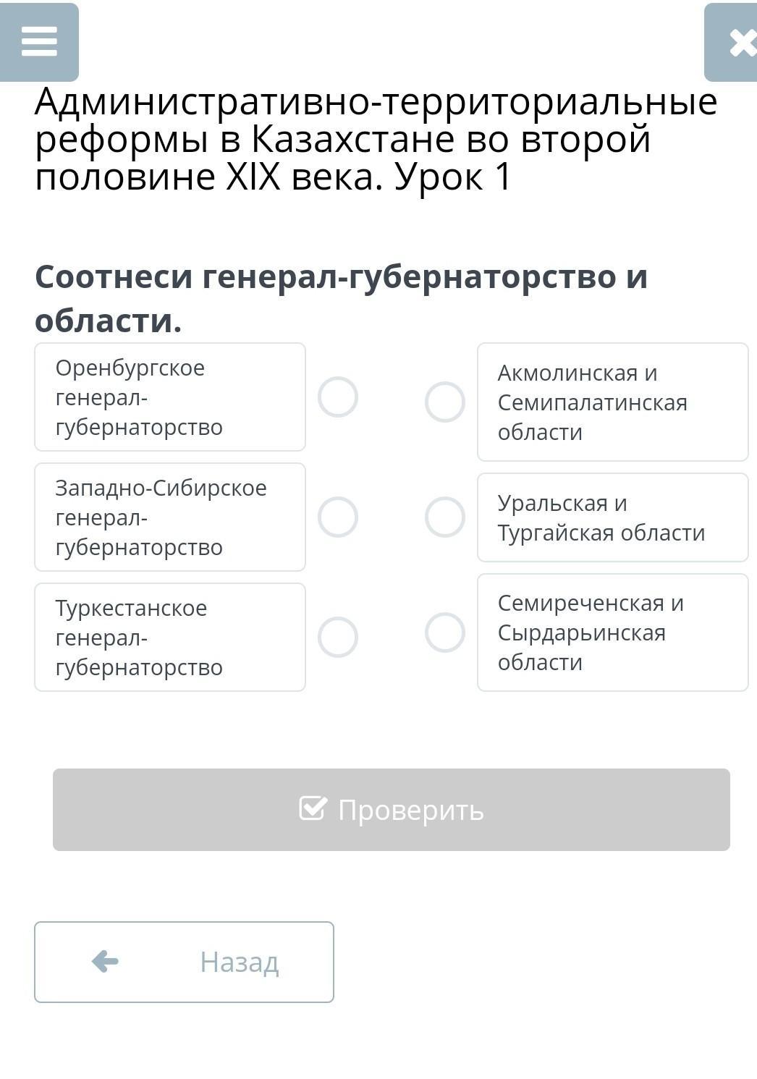This screenshot has width=757, height=1079.
Task: Select radio next to Оренбургское генерал-губернаторство
Action: pos(338,397)
